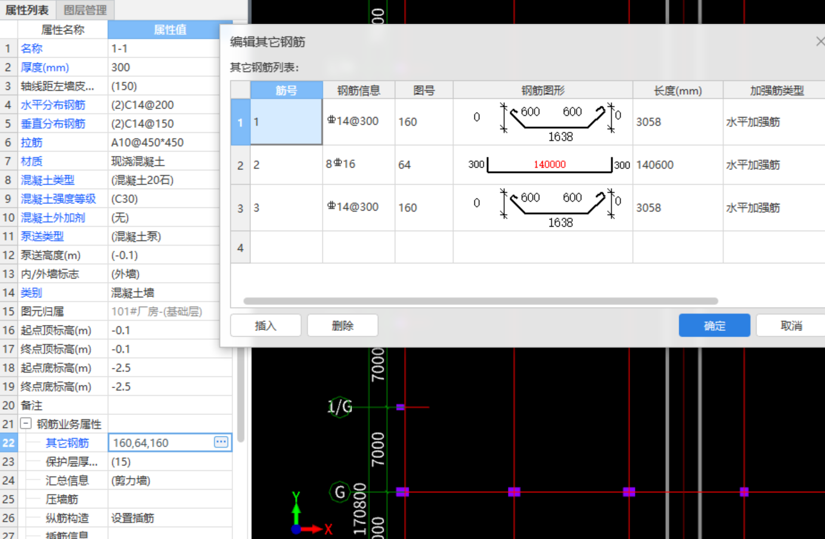
Task: Collapse the 钢筋业务属性 group
Action: 26,423
